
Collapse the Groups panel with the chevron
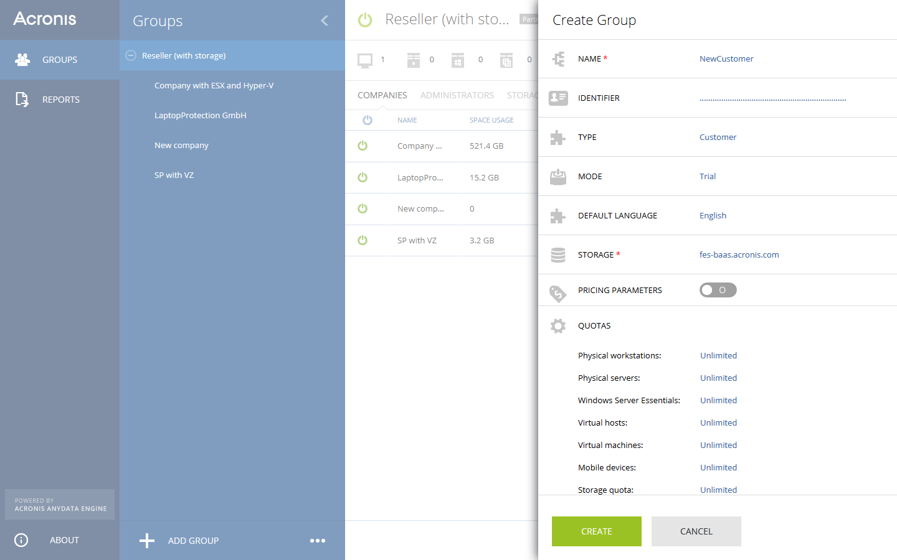click(x=325, y=21)
